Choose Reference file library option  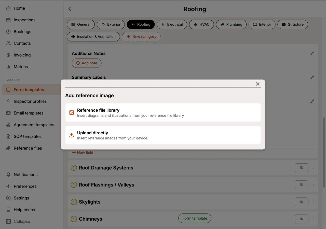click(163, 112)
